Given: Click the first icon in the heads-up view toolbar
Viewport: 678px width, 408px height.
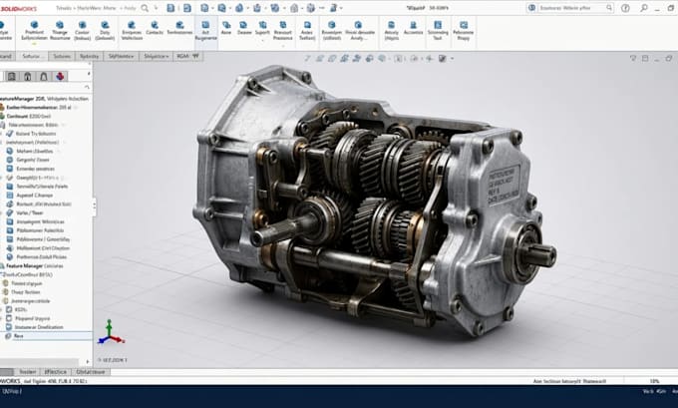Looking at the screenshot, I should [x=307, y=58].
